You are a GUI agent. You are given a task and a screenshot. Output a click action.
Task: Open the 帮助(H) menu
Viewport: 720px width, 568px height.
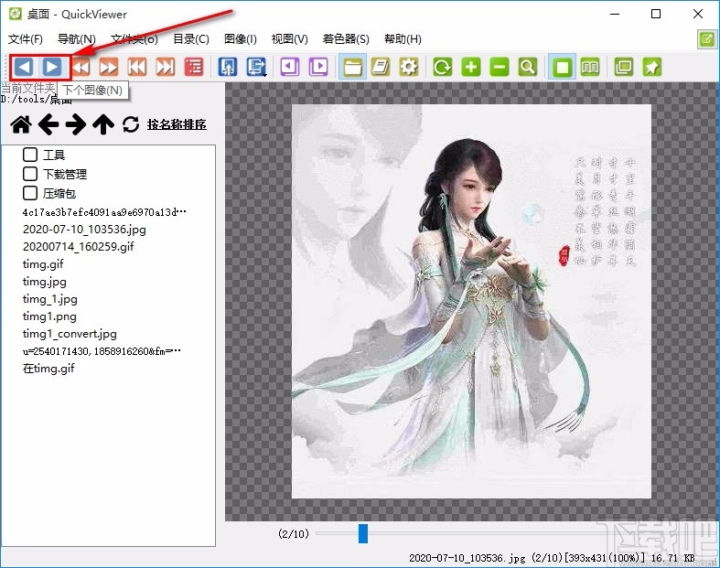(x=403, y=39)
